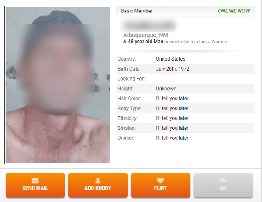Screen dimensions: 262x202
Task: Click the chat bubbles icon on IM
Action: [x=223, y=181]
